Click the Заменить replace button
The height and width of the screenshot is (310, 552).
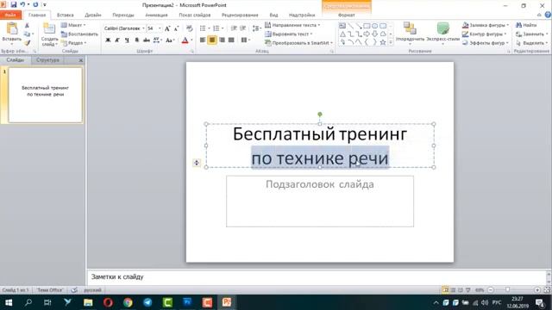pos(531,34)
